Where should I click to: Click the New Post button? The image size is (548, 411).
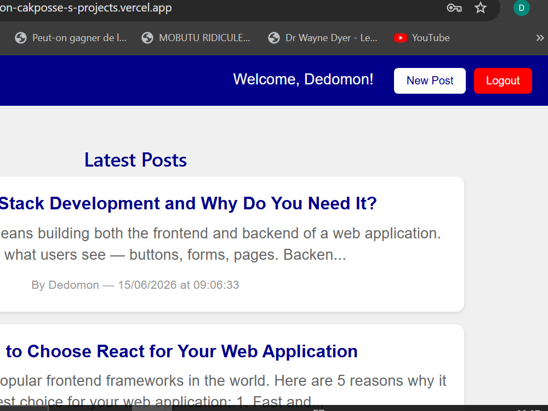click(430, 81)
